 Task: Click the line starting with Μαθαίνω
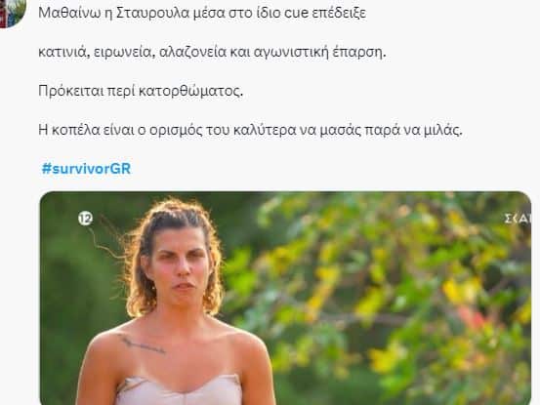[202, 13]
